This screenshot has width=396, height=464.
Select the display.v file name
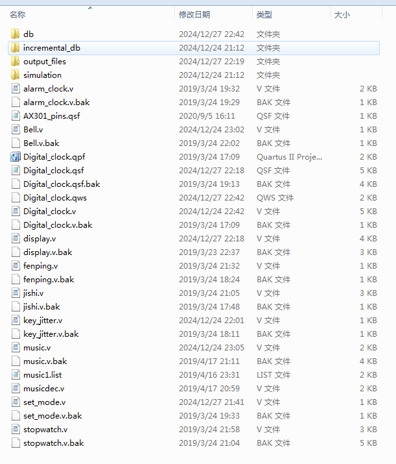(x=40, y=238)
